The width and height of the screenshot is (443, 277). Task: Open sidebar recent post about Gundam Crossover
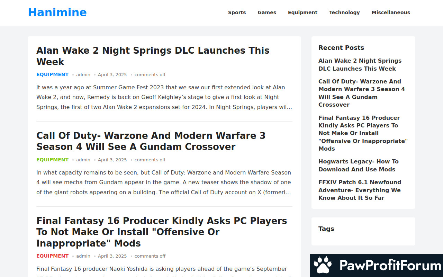pos(361,93)
